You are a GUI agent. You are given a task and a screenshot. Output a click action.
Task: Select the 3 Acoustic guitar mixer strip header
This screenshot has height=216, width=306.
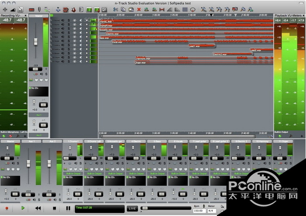point(115,141)
